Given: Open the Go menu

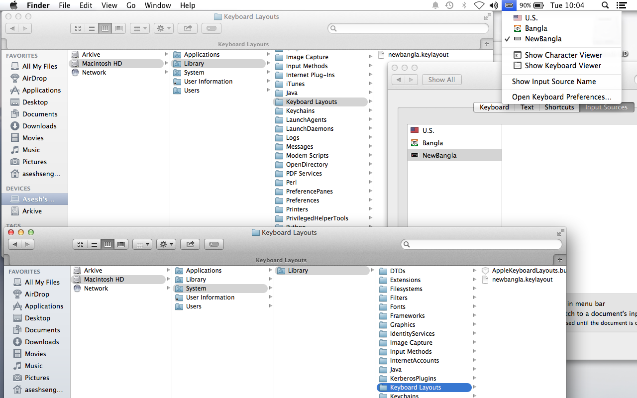Looking at the screenshot, I should click(131, 5).
